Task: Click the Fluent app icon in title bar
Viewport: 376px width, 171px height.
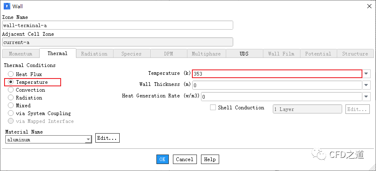Action: point(7,6)
